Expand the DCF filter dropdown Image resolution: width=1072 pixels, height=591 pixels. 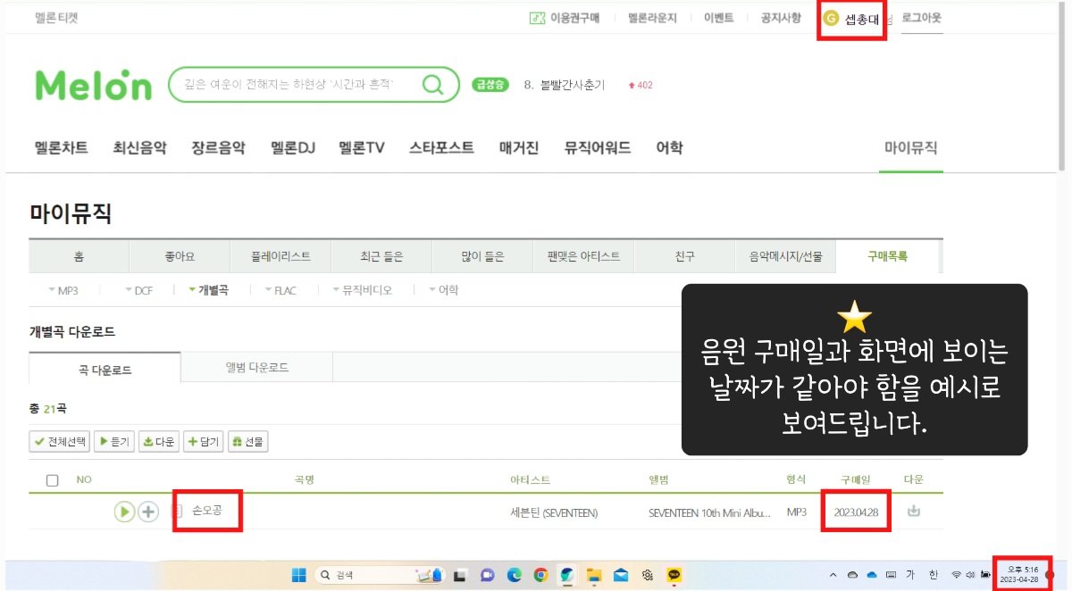(138, 290)
